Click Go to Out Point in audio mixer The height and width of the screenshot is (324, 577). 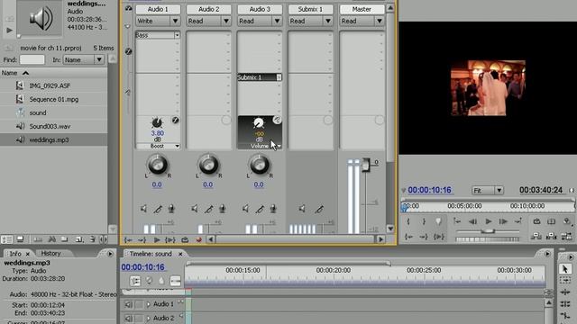pyautogui.click(x=142, y=240)
